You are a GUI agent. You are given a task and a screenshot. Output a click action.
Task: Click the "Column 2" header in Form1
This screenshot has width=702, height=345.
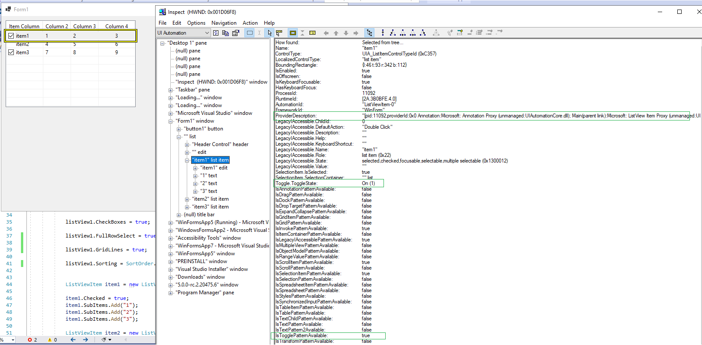tap(57, 26)
